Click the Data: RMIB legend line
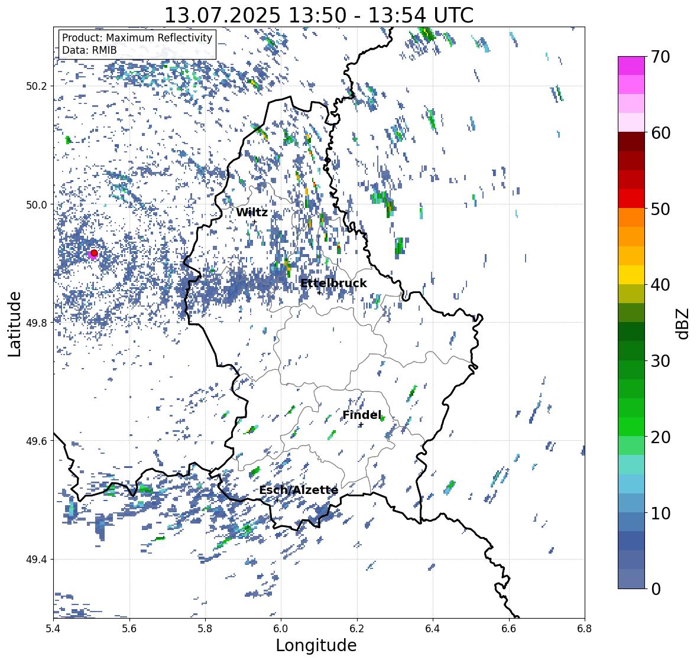 [89, 50]
